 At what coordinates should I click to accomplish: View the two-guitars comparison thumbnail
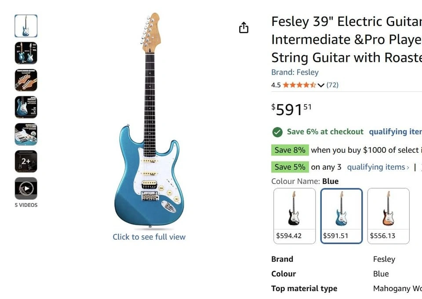[x=26, y=53]
